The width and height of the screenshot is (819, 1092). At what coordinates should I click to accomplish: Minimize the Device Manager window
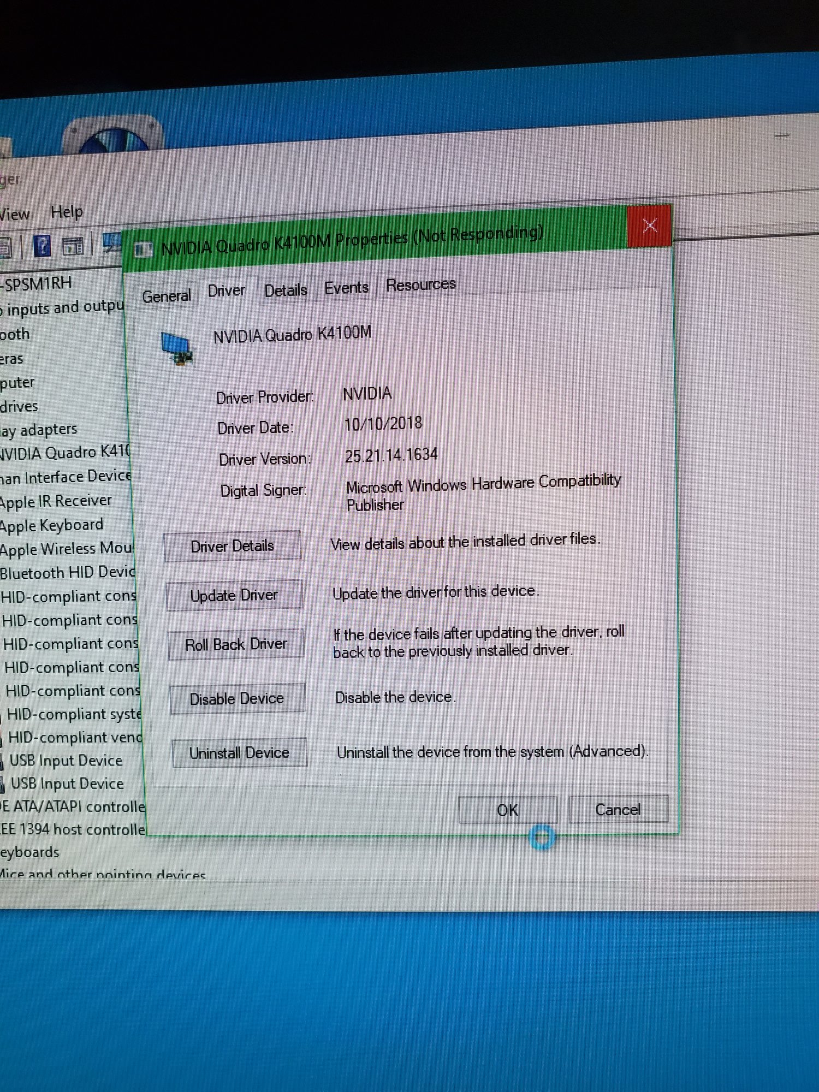pyautogui.click(x=782, y=135)
